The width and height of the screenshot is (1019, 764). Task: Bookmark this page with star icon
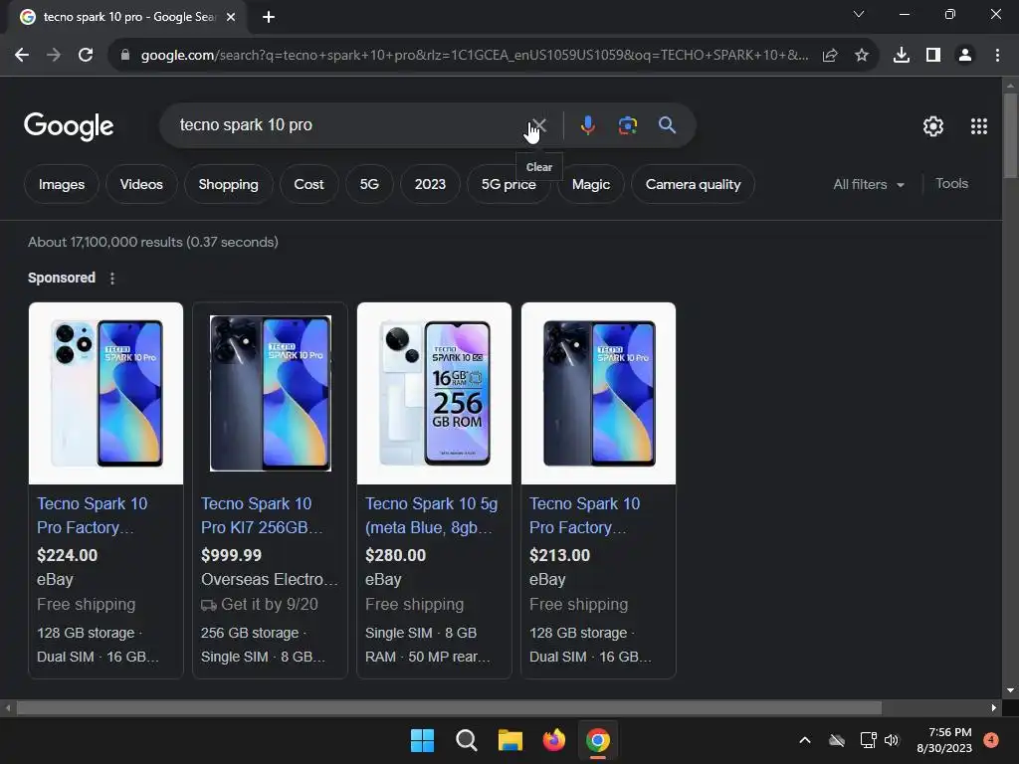(x=862, y=56)
